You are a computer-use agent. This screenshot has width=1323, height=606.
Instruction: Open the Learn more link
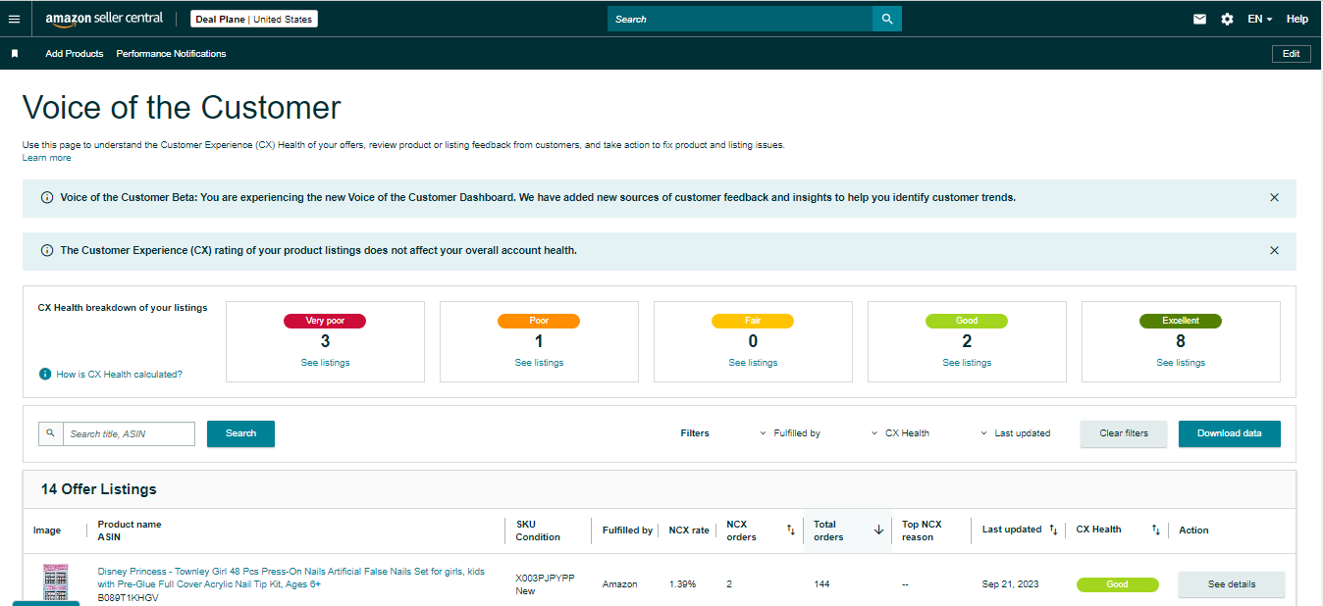pos(47,158)
